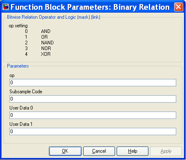This screenshot has height=160, width=186.
Task: Click the number 2 beside NAND
Action: (x=26, y=43)
